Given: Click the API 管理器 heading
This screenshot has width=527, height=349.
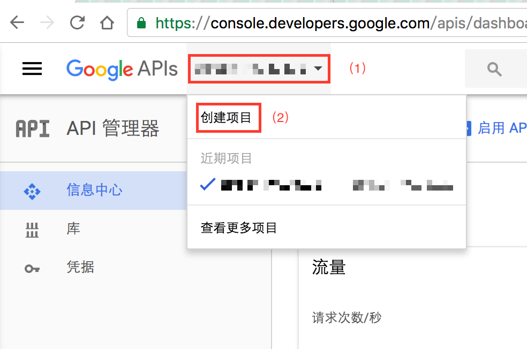Looking at the screenshot, I should (x=113, y=128).
